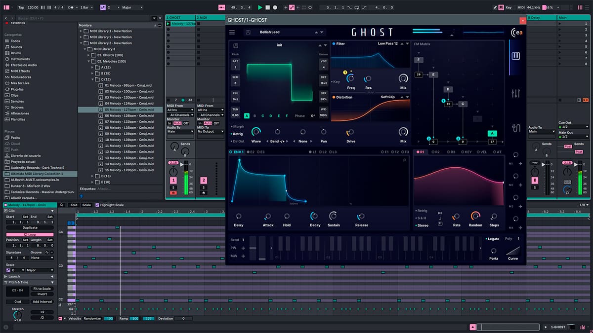The image size is (593, 333).
Task: Expand the D (15) folder
Action: (93, 176)
